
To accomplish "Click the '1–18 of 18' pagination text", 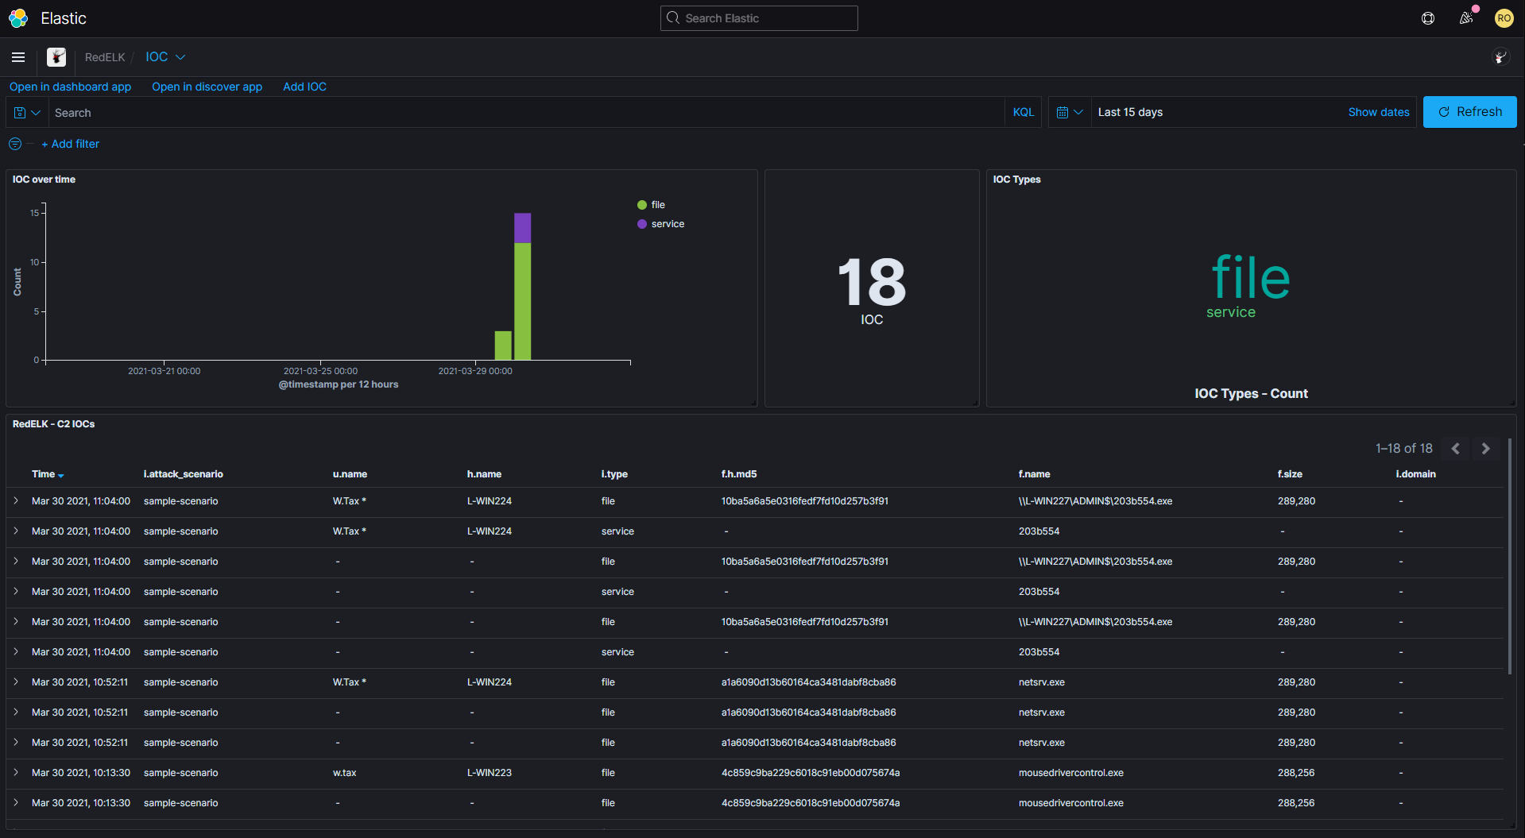I will [1403, 449].
